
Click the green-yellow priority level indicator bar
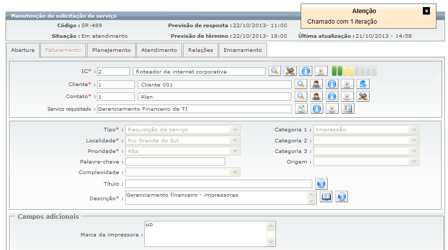[354, 71]
